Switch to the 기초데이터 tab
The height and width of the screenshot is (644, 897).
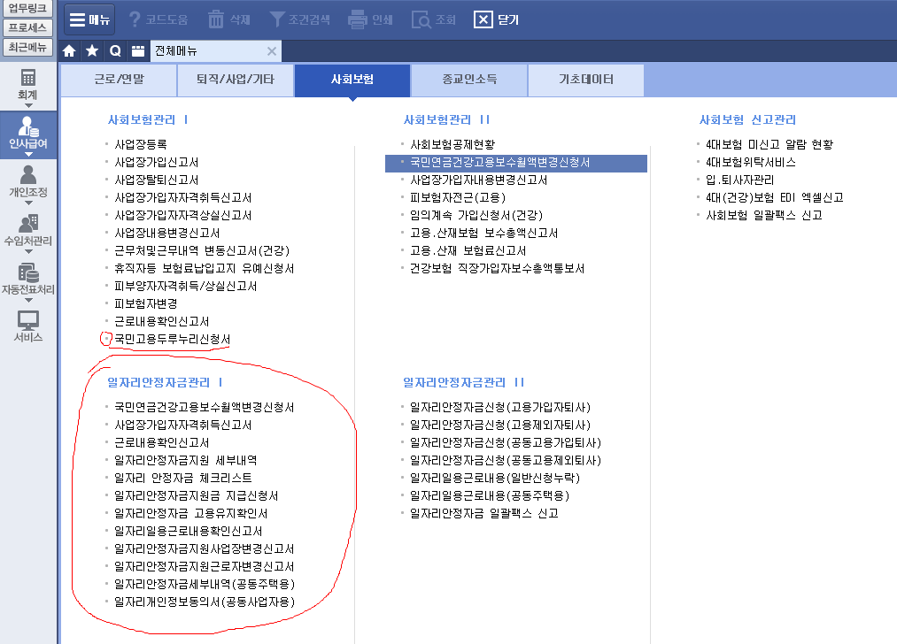586,80
